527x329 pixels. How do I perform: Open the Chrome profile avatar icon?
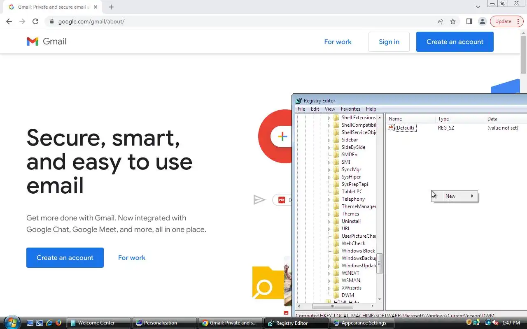pos(482,21)
